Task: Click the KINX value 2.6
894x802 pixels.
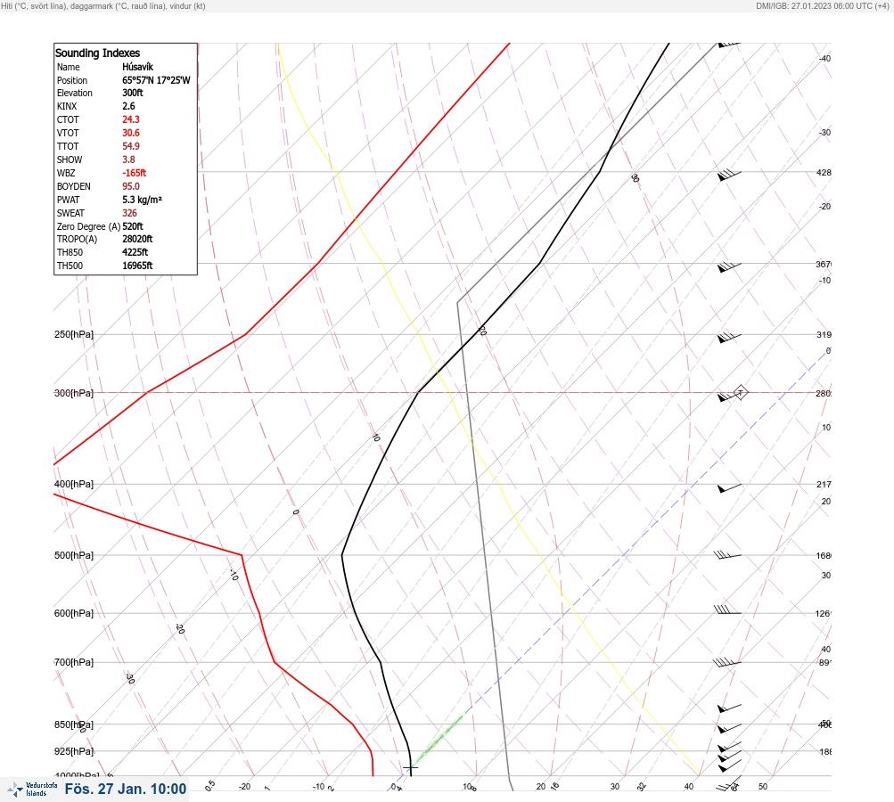Action: (128, 106)
